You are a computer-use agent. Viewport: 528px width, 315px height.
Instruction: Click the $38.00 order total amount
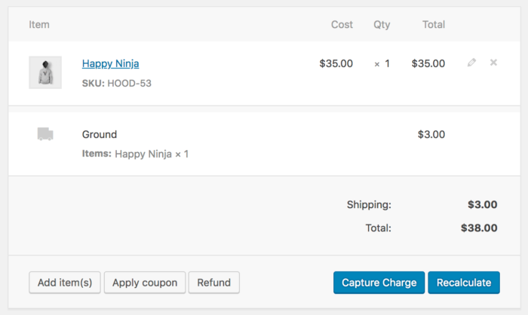coord(479,228)
